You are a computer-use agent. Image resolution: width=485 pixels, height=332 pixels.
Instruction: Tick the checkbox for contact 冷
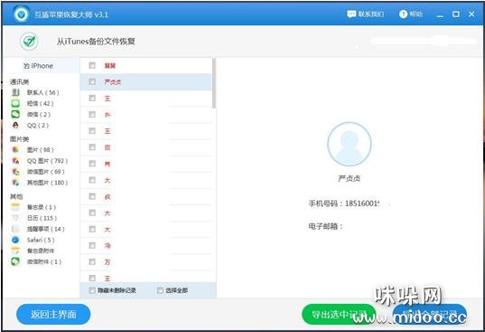pyautogui.click(x=92, y=245)
